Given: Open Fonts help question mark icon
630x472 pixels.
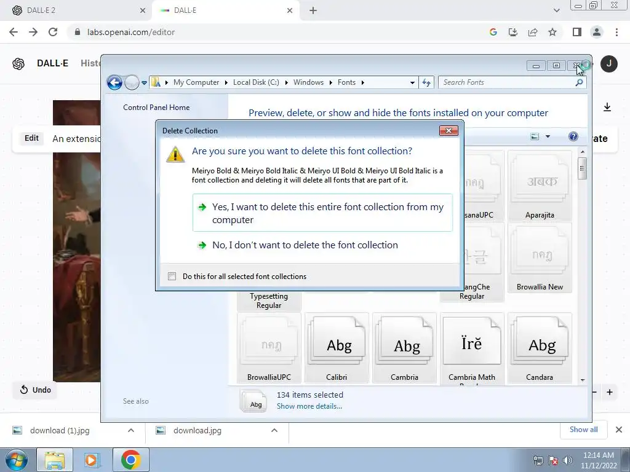Looking at the screenshot, I should (573, 136).
